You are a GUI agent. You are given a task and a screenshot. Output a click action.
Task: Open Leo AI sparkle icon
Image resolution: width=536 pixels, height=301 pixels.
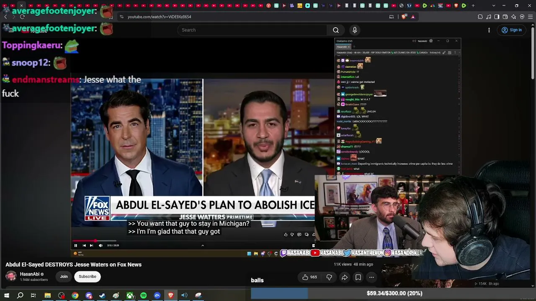pos(514,17)
